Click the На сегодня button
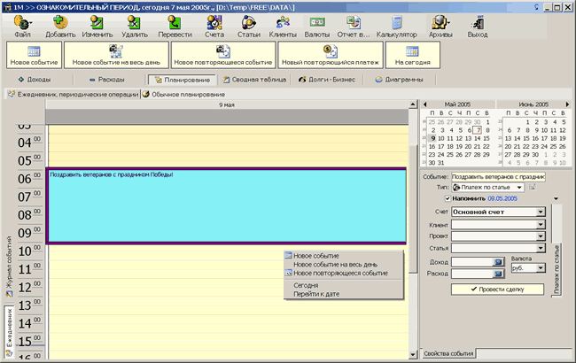 tap(413, 55)
